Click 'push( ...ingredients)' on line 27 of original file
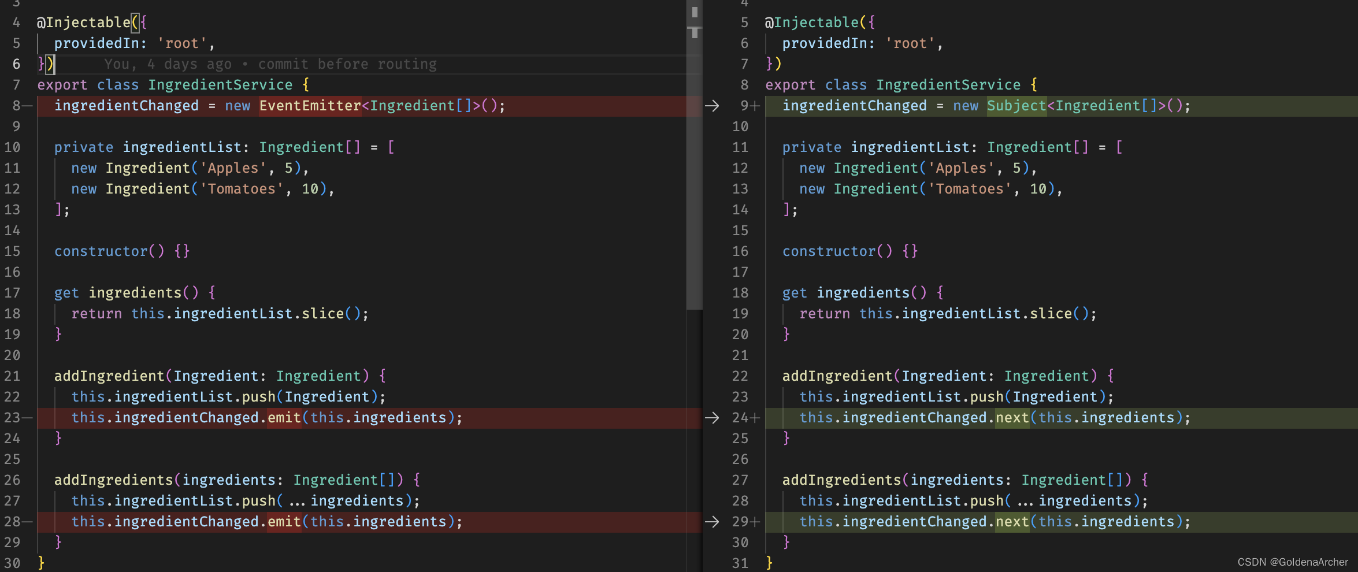The height and width of the screenshot is (572, 1358). click(x=327, y=501)
